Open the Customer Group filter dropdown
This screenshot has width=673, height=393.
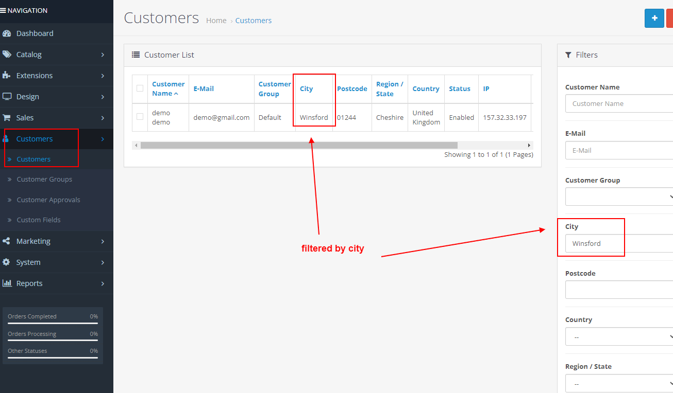coord(619,196)
